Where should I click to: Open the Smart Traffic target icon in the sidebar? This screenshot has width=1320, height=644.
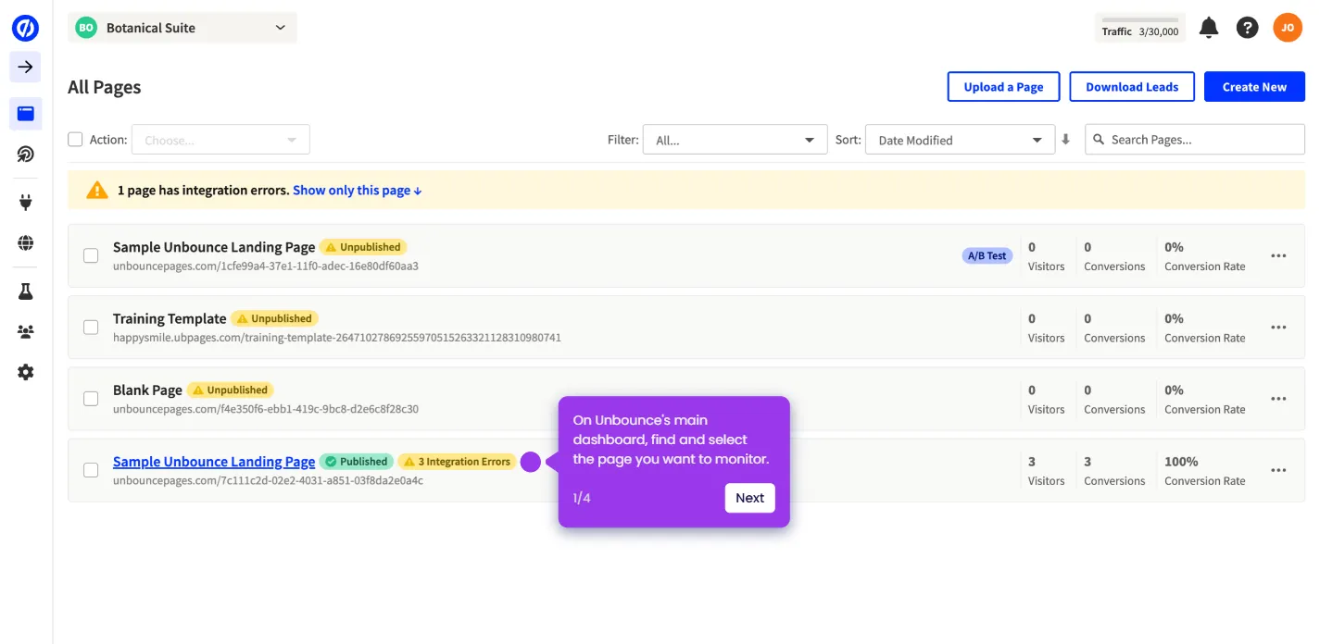pos(25,155)
